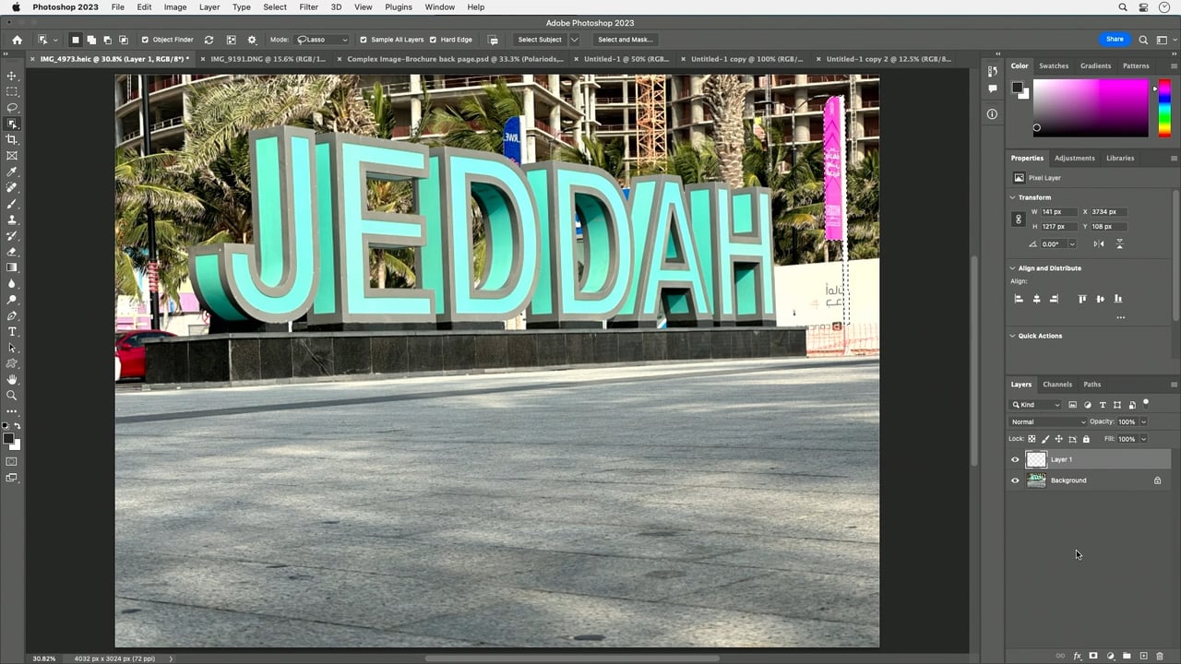Flip layer horizontally in Properties
The width and height of the screenshot is (1181, 664).
(1098, 243)
